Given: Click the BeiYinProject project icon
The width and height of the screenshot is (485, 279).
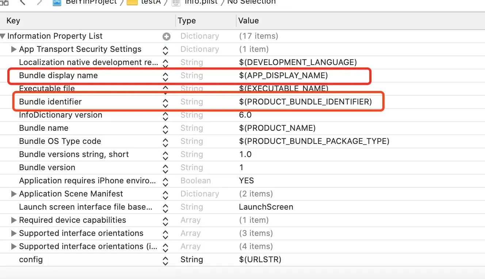Looking at the screenshot, I should (57, 3).
